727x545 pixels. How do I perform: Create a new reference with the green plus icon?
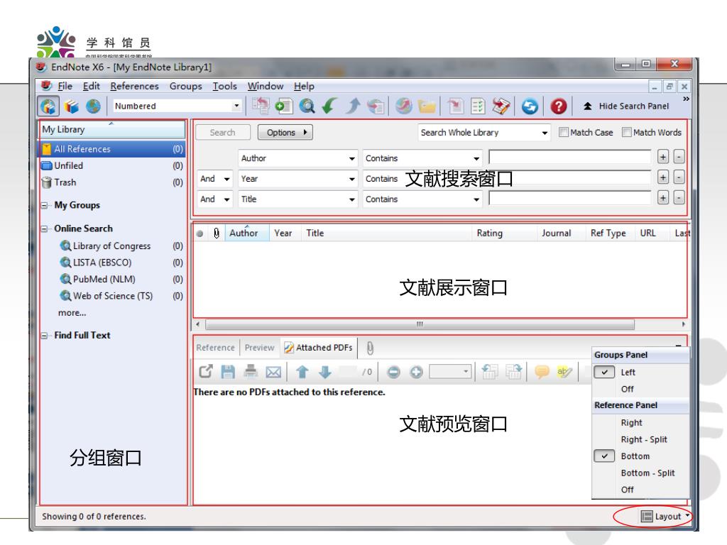284,106
